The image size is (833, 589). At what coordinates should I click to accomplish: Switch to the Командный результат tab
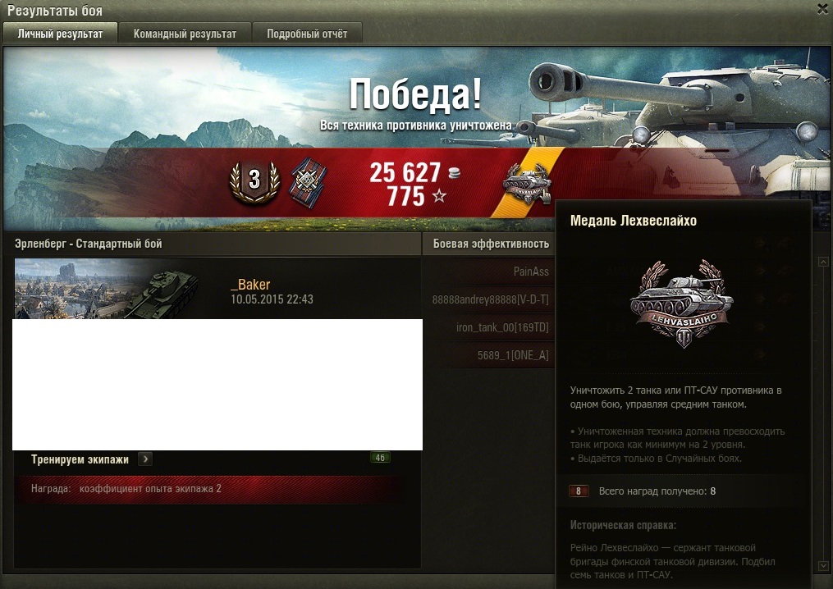point(185,33)
